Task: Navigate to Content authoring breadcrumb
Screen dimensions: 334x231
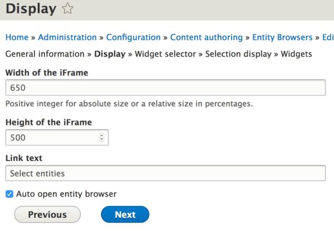Action: 207,37
